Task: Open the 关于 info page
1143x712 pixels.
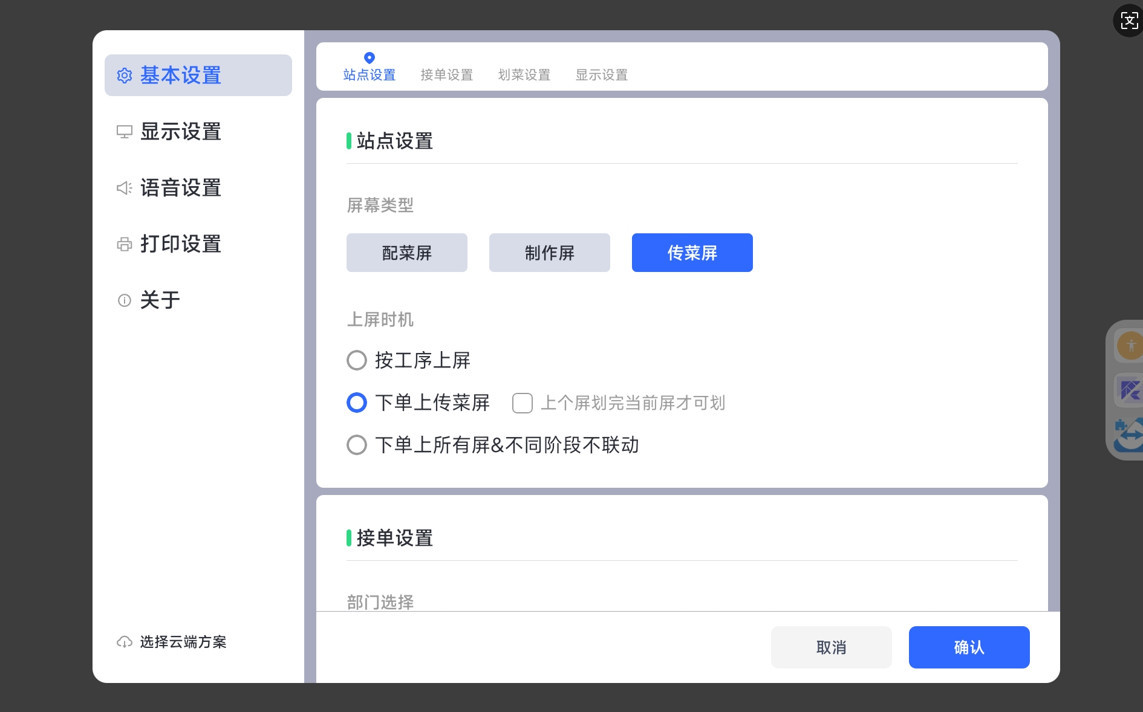Action: tap(160, 300)
